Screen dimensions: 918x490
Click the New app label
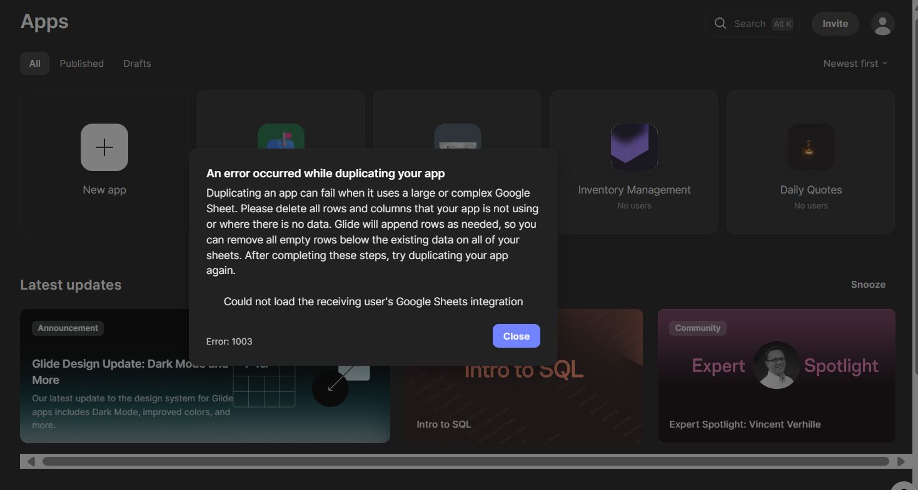pos(104,190)
